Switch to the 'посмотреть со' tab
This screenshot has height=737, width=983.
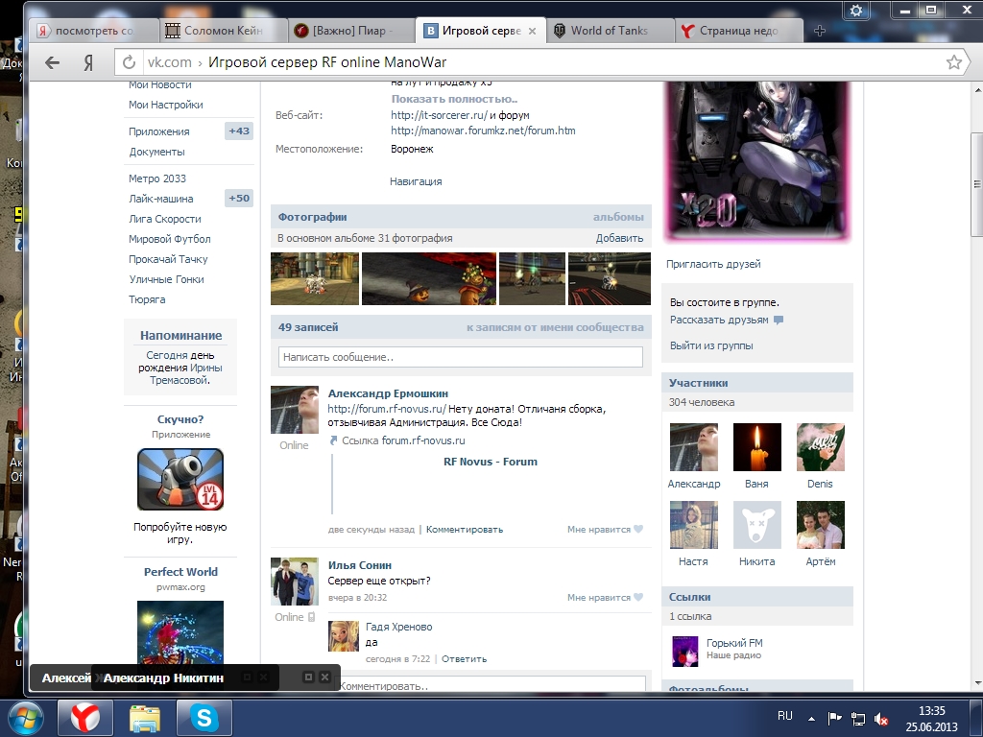[95, 31]
